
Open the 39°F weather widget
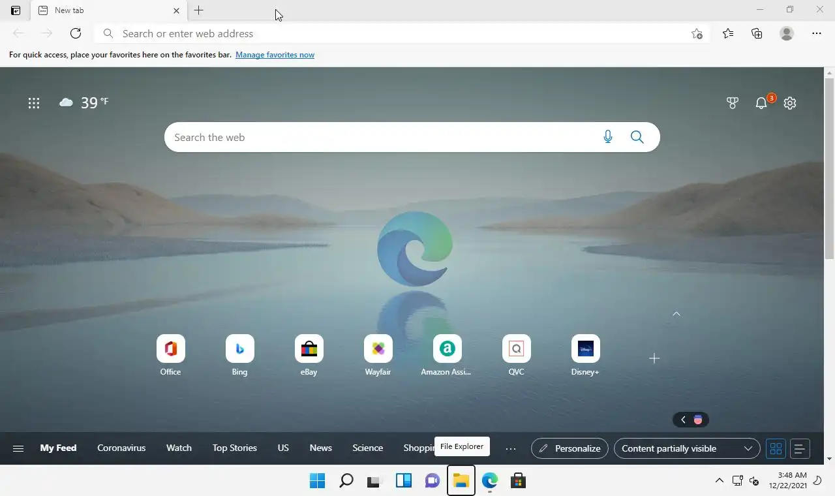pyautogui.click(x=83, y=102)
